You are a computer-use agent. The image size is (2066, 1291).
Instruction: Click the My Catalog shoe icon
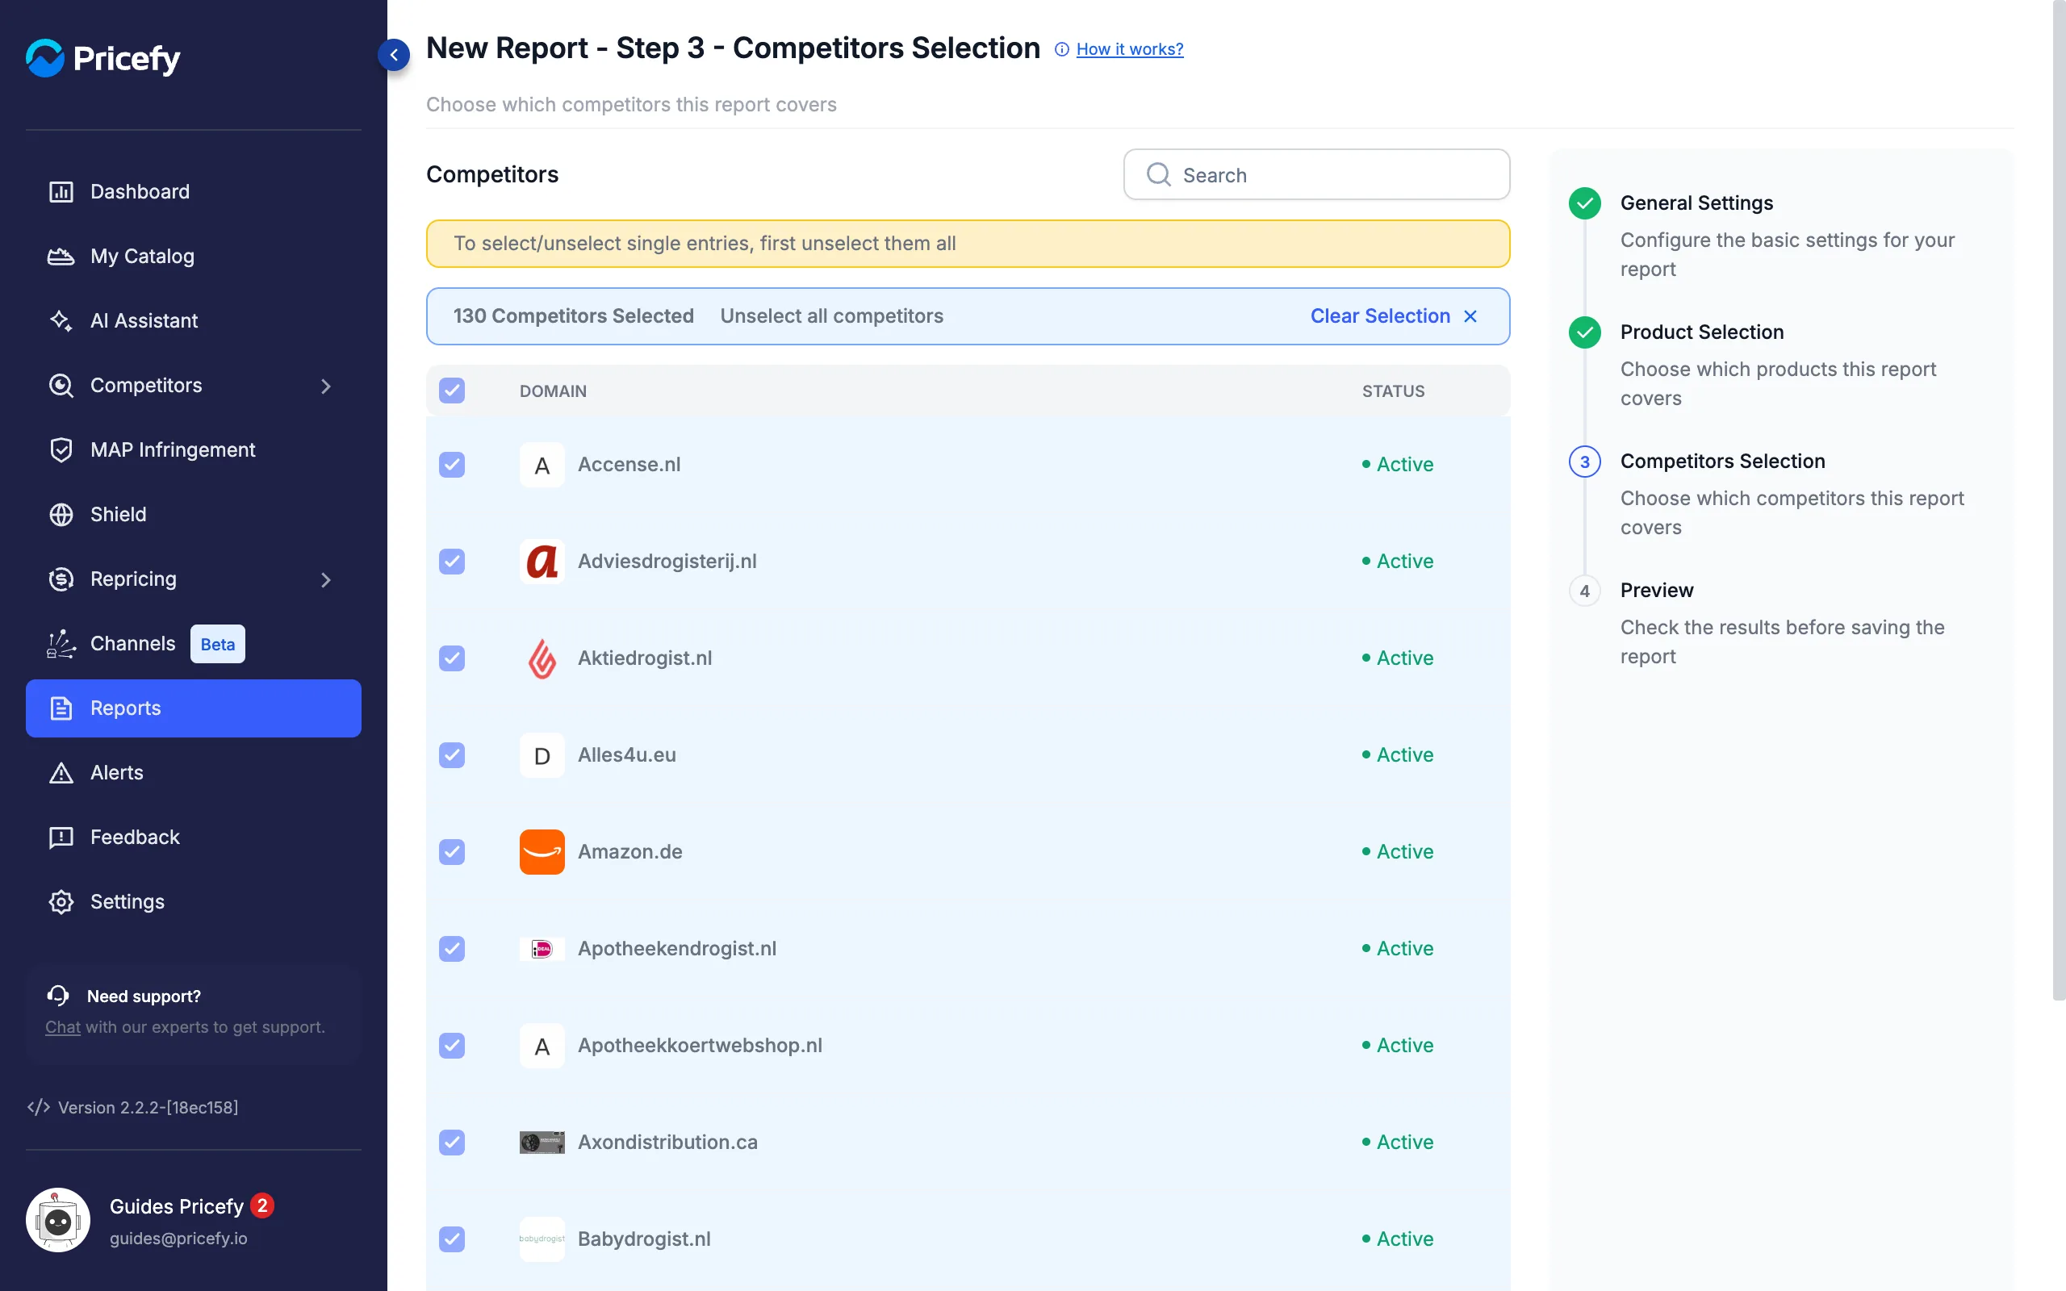pos(61,256)
